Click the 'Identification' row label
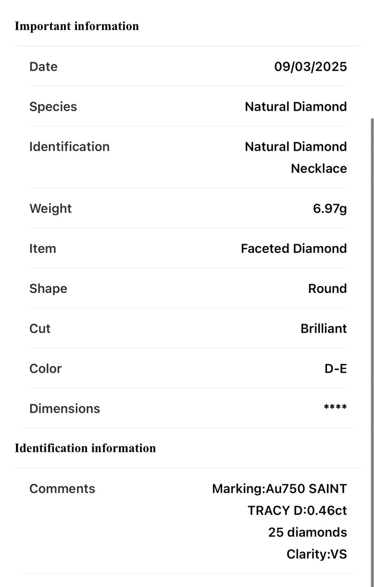The width and height of the screenshot is (374, 587). (x=69, y=147)
